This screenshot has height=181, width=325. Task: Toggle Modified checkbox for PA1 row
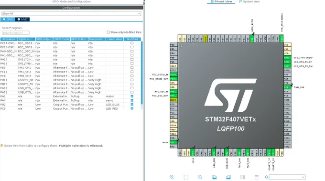132,96
